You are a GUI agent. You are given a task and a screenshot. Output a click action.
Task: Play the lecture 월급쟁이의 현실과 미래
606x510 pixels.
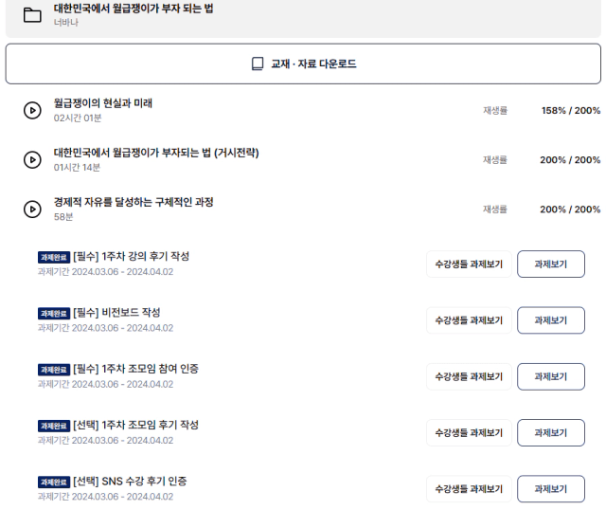(x=32, y=110)
